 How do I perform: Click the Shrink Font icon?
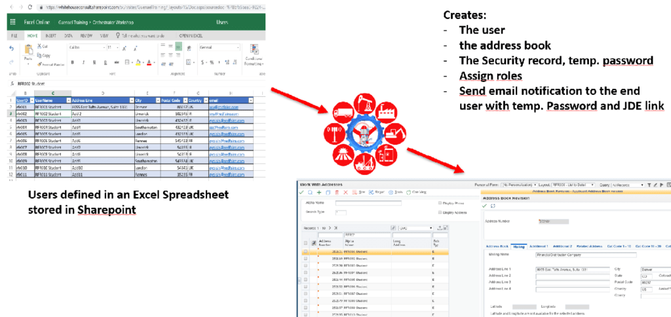coord(134,48)
